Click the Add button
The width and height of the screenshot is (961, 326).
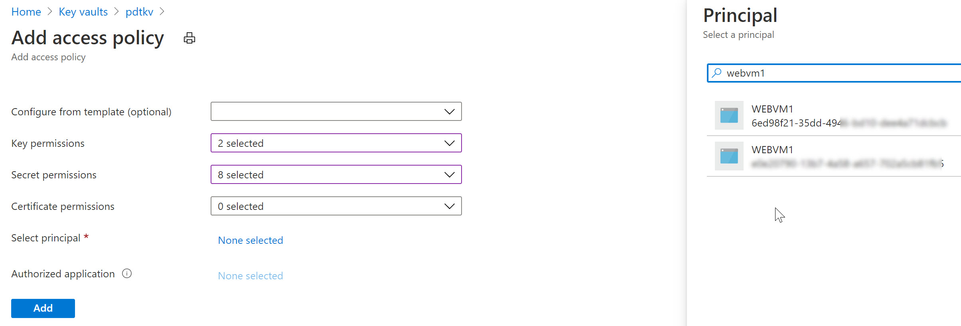tap(43, 308)
